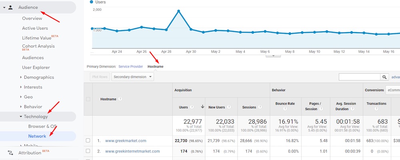This screenshot has height=160, width=400.
Task: Open Audience Overview report
Action: [x=32, y=18]
